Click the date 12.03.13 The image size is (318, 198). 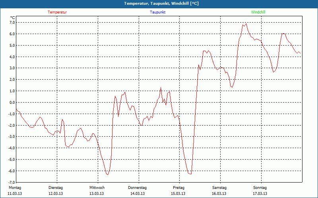coord(56,194)
